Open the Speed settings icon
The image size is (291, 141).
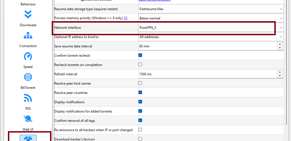[28, 56]
